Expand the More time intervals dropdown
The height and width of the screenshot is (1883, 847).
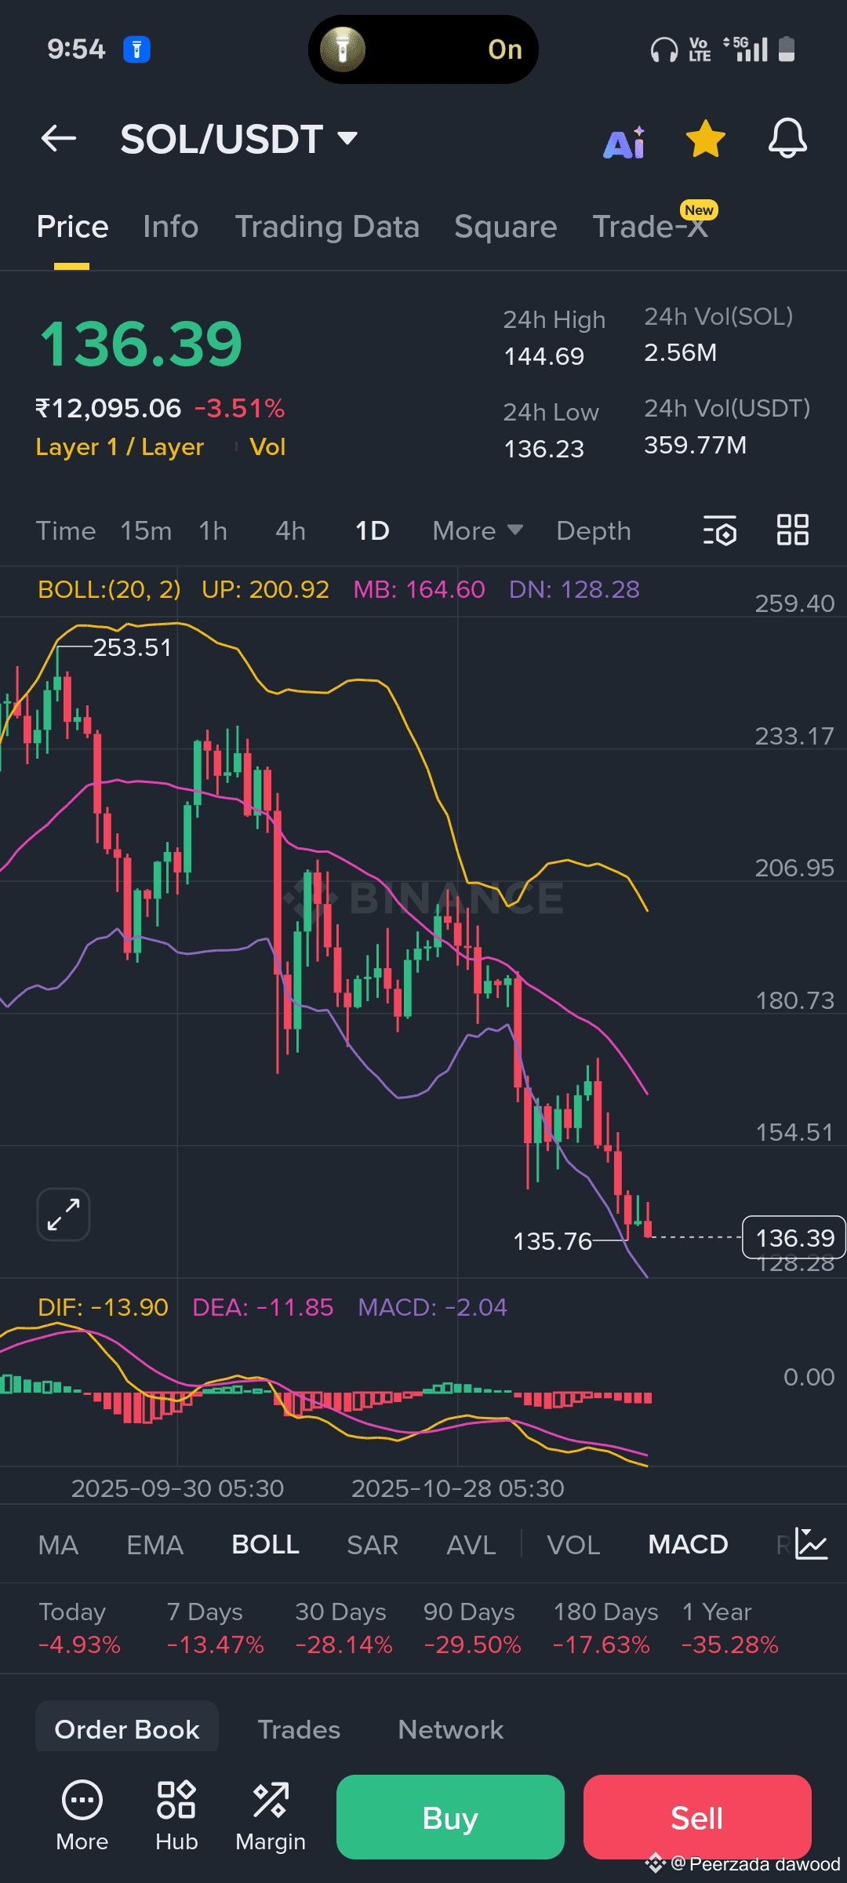coord(477,531)
